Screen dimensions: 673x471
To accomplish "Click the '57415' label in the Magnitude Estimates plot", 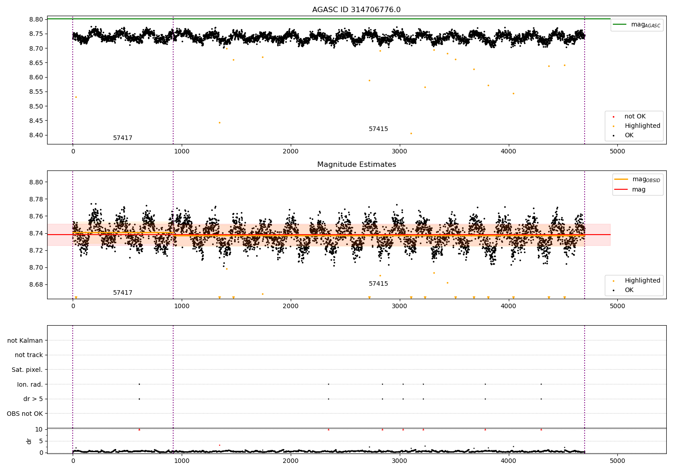I will coord(378,284).
